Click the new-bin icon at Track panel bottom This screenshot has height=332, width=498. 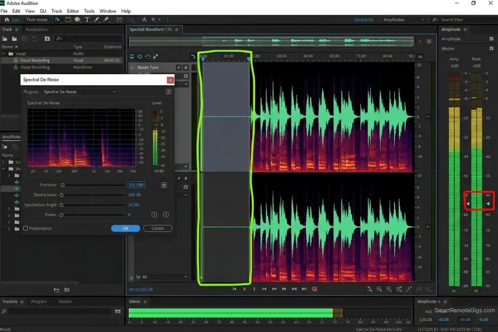(x=67, y=290)
